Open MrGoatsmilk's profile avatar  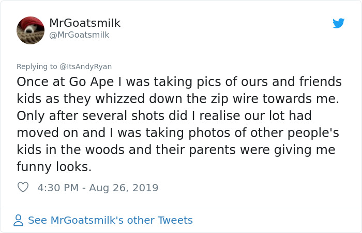click(31, 30)
